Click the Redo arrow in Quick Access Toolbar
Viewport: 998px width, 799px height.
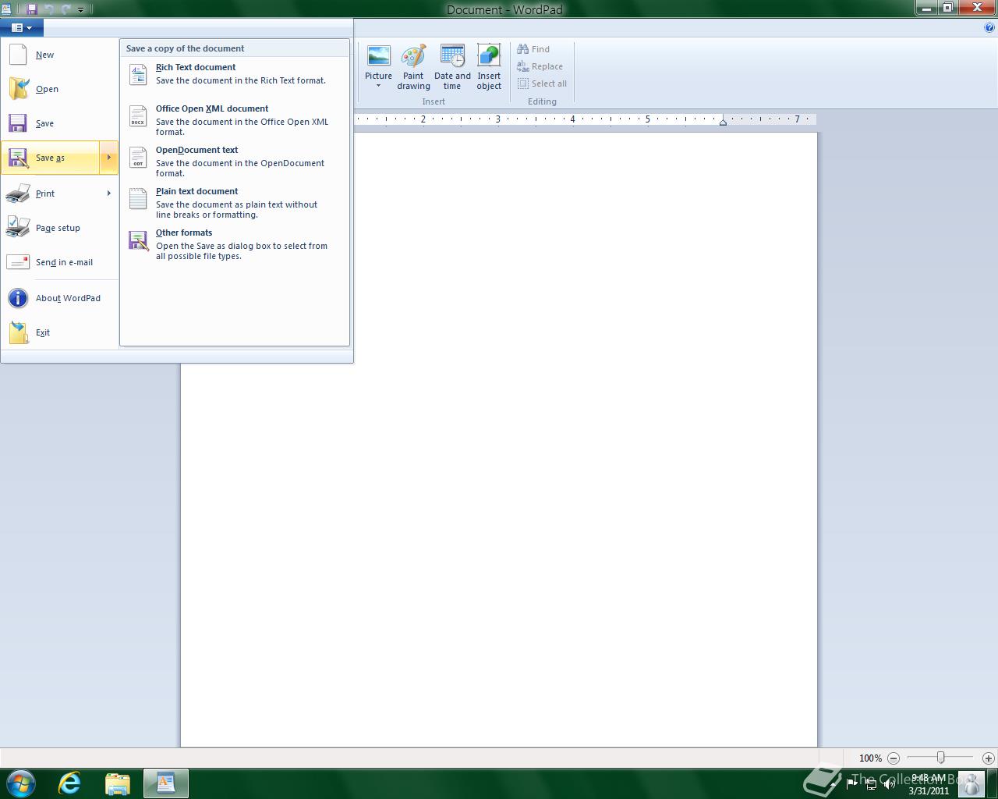click(65, 9)
